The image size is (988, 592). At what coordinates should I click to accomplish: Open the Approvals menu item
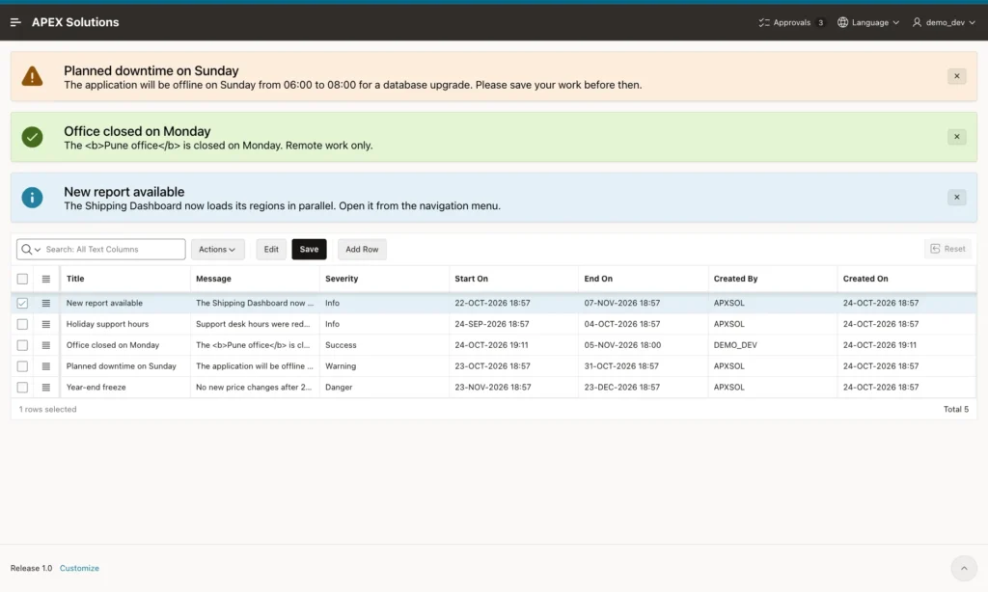(792, 22)
